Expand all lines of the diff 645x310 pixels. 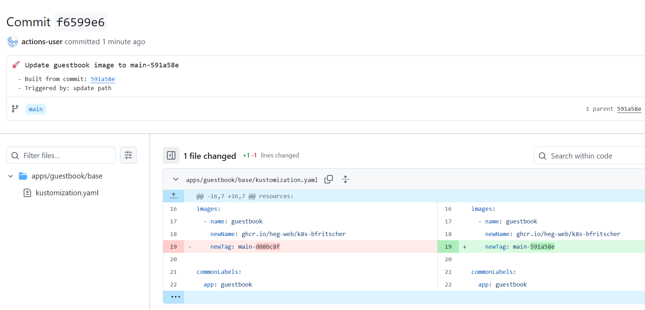[345, 180]
